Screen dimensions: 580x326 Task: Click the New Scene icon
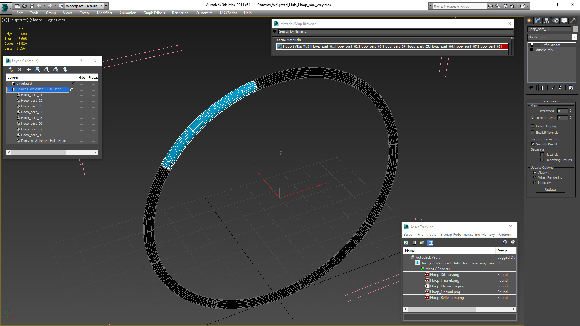click(18, 6)
